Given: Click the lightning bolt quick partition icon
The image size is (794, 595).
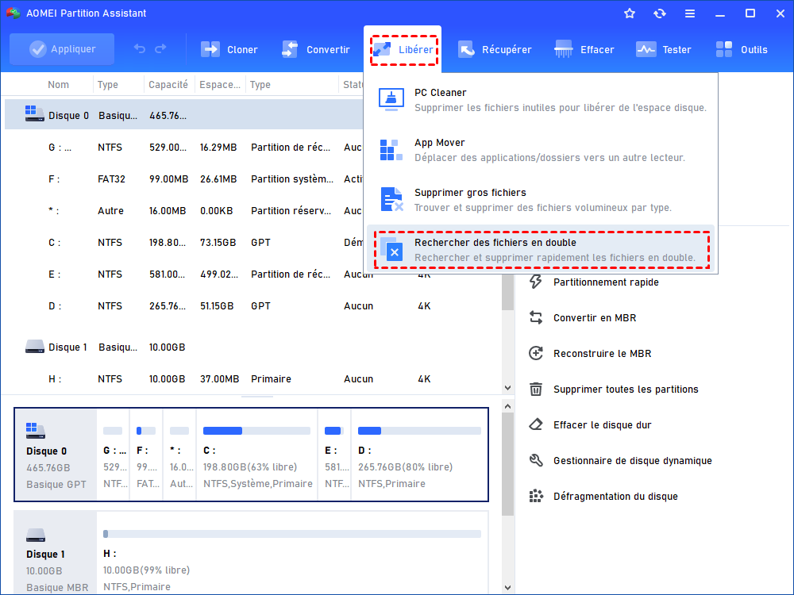Looking at the screenshot, I should coord(536,282).
